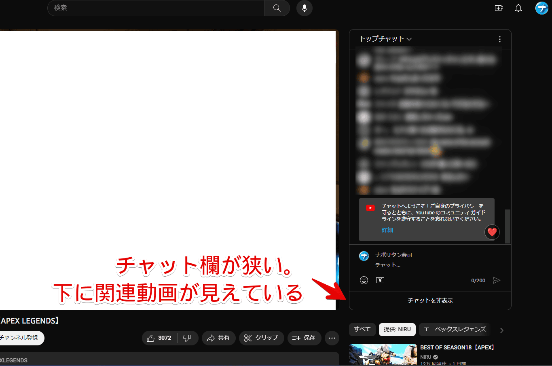Image resolution: width=552 pixels, height=366 pixels.
Task: Open the account avatar menu
Action: coord(541,8)
